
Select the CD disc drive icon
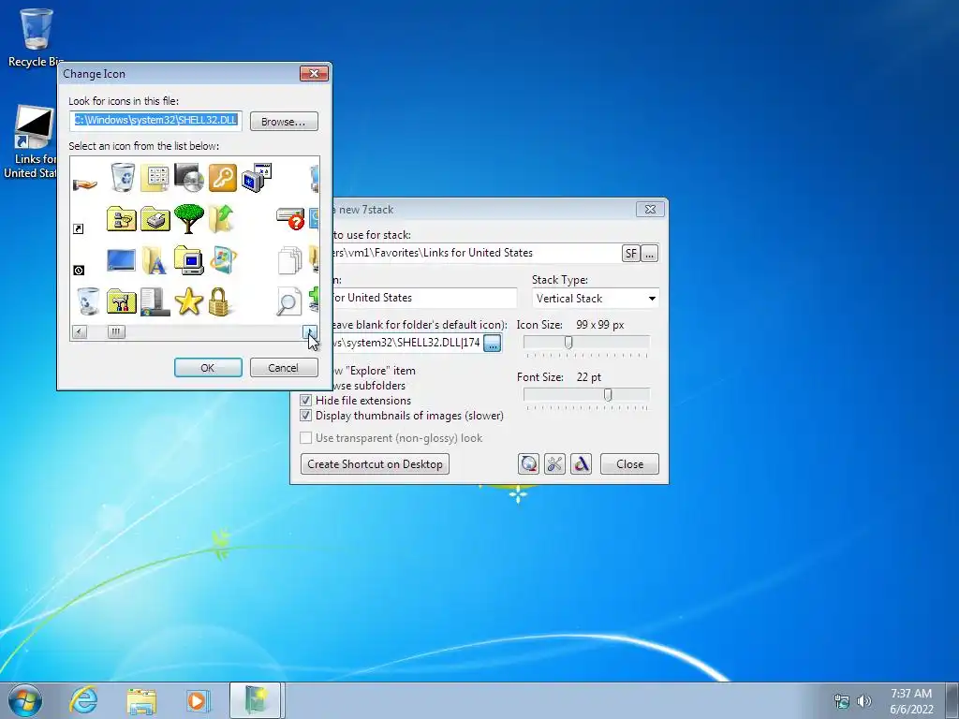[x=189, y=177]
